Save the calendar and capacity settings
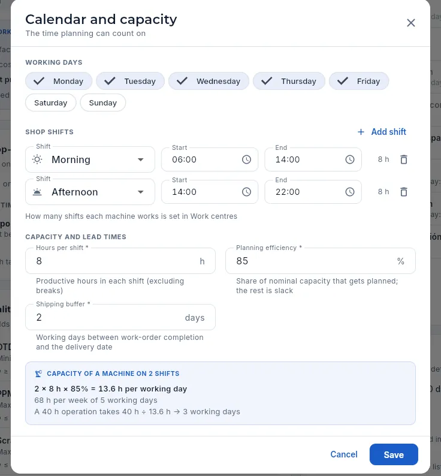 point(394,454)
